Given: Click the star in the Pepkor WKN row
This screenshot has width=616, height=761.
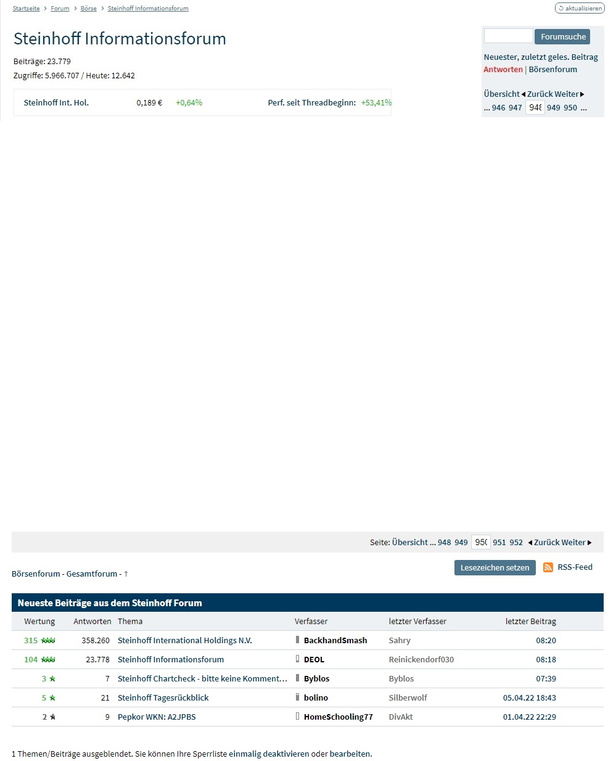Looking at the screenshot, I should pos(52,717).
